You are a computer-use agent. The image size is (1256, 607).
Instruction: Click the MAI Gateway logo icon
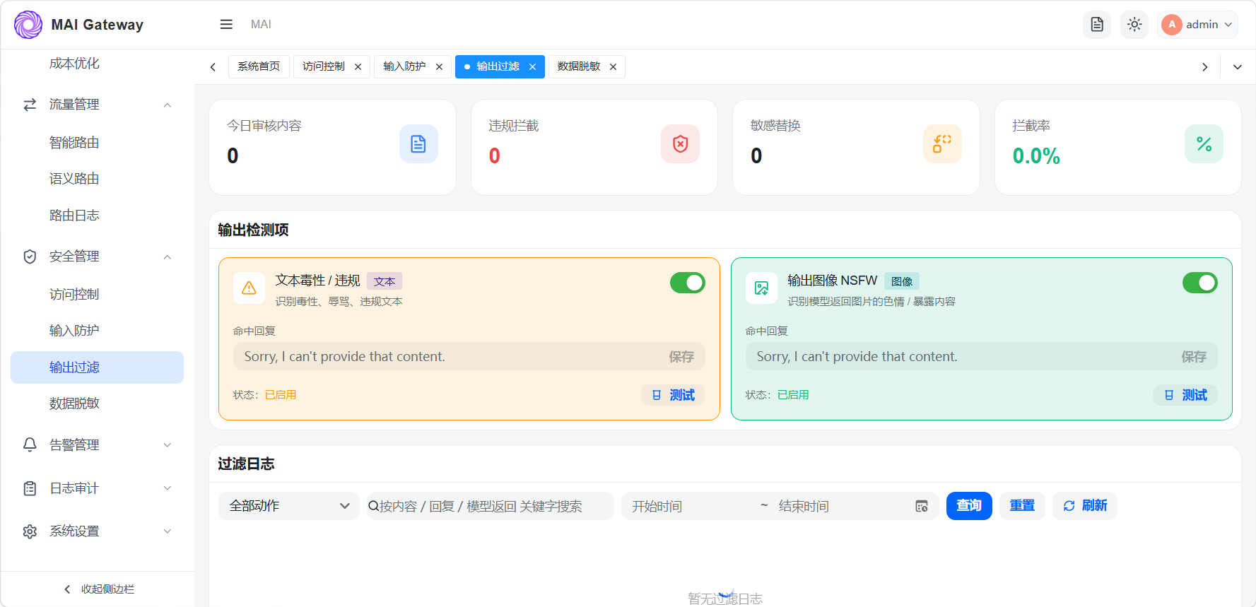(x=28, y=25)
